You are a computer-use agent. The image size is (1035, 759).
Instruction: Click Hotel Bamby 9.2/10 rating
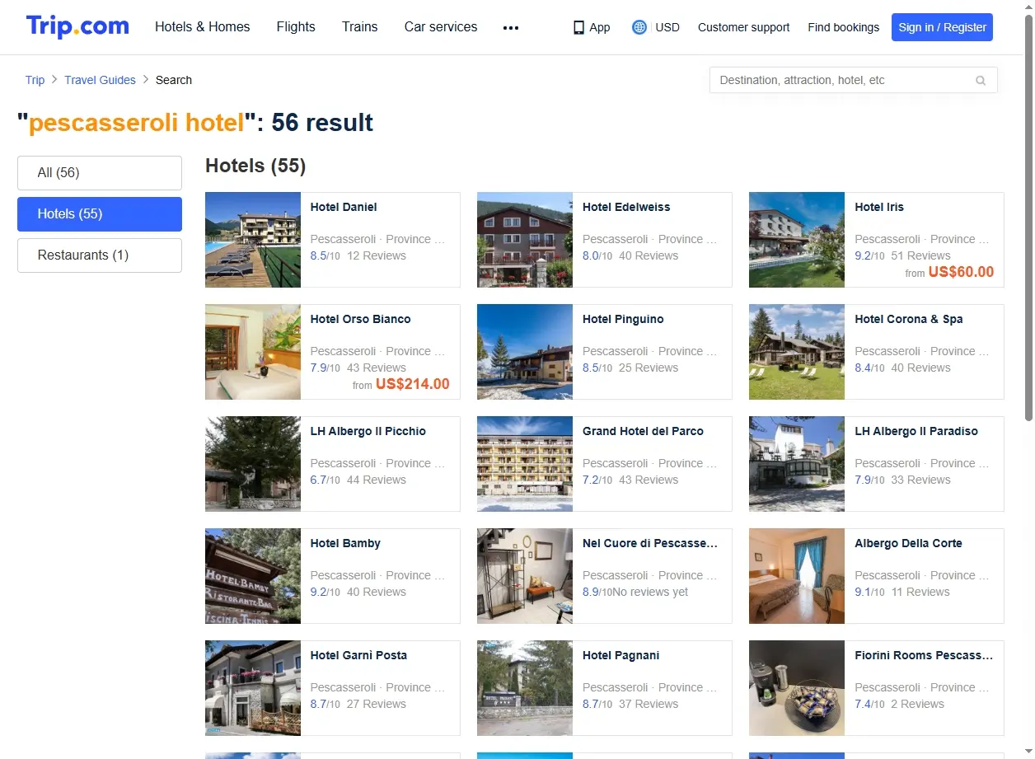pos(325,592)
